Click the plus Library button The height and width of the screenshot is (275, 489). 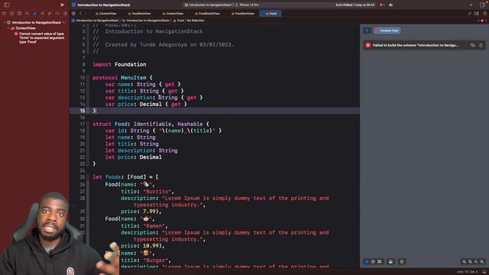coord(471,5)
